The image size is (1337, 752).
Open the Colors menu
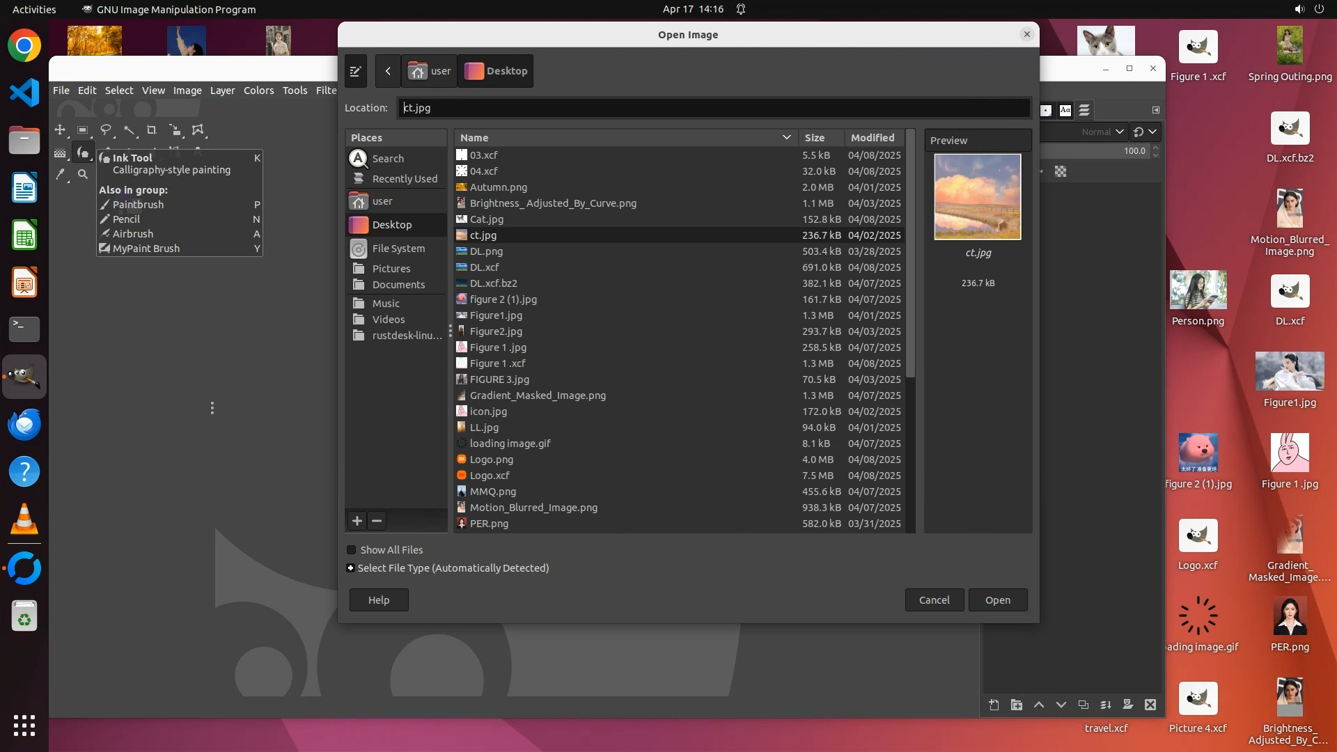coord(258,91)
